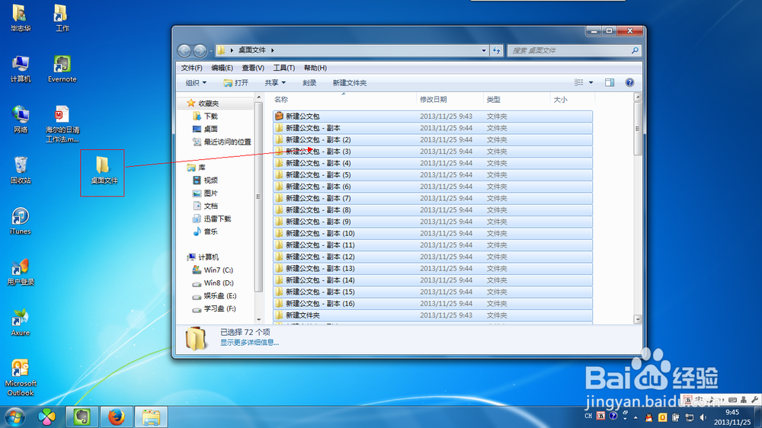Screen dimensions: 762x428
Task: Click the Explorer Forward navigation arrow
Action: click(200, 50)
